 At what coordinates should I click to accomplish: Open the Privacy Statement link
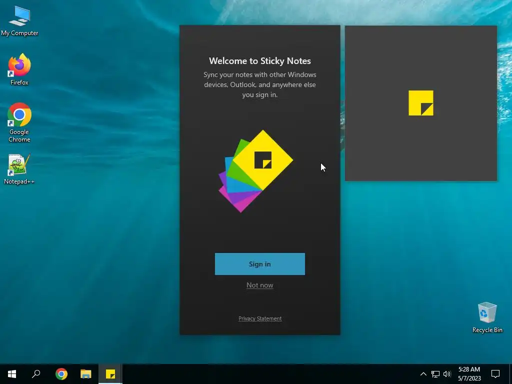260,318
